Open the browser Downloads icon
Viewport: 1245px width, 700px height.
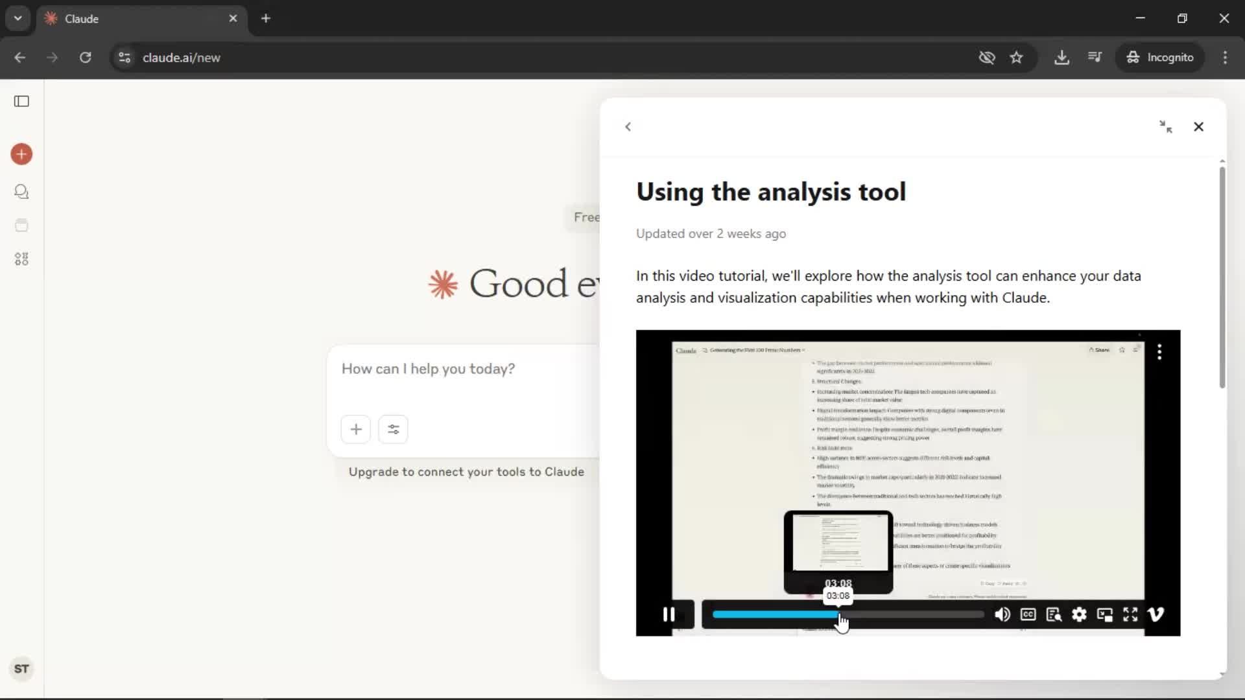pos(1061,58)
